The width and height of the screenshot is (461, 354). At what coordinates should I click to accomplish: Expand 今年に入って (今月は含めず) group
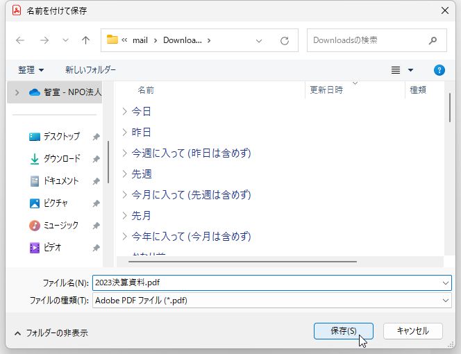click(125, 237)
